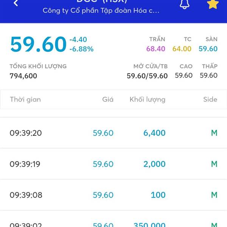
Task: Toggle the favorite star icon
Action: click(213, 4)
